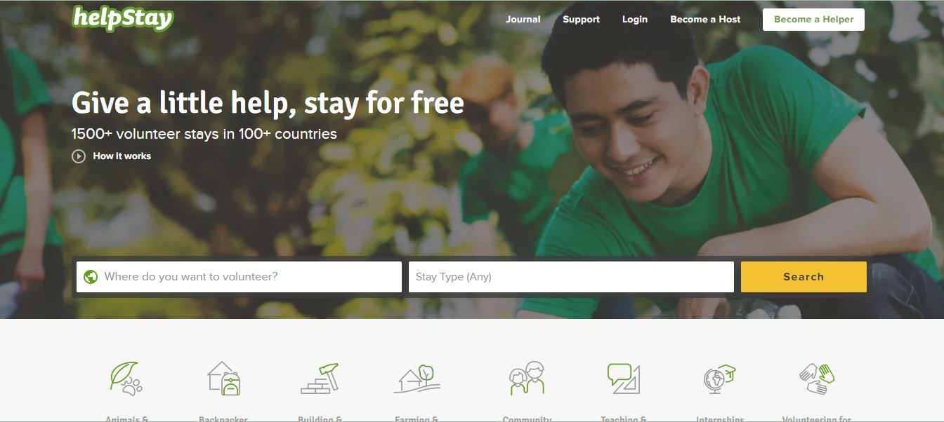
Task: Open the Community two-people icon
Action: 527,378
